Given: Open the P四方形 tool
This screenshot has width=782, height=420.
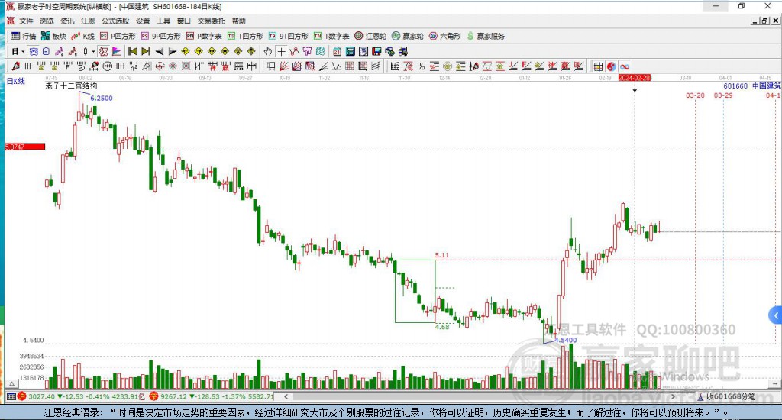Looking at the screenshot, I should [118, 36].
